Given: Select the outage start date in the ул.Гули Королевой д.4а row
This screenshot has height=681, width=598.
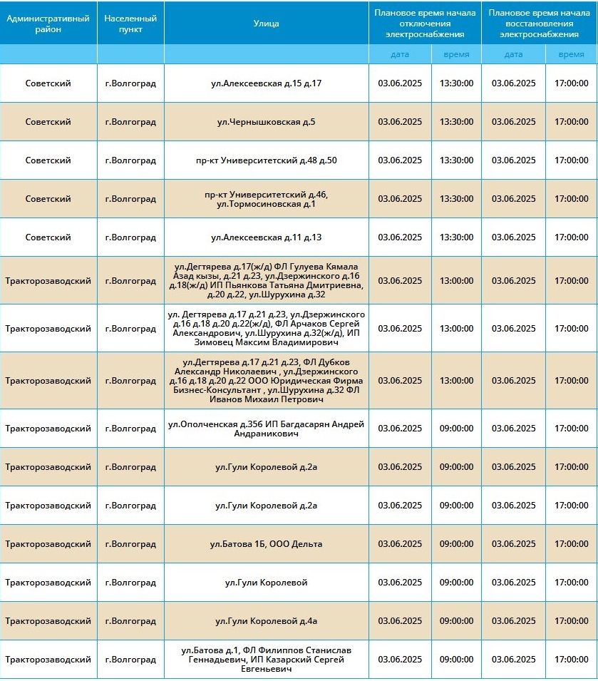Looking at the screenshot, I should [400, 621].
